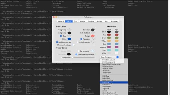
Task: Collapse the Color Presets dropdown
Action: (109, 57)
